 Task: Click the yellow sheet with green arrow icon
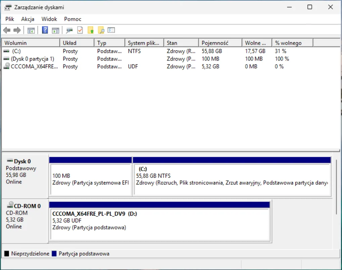coord(91,31)
